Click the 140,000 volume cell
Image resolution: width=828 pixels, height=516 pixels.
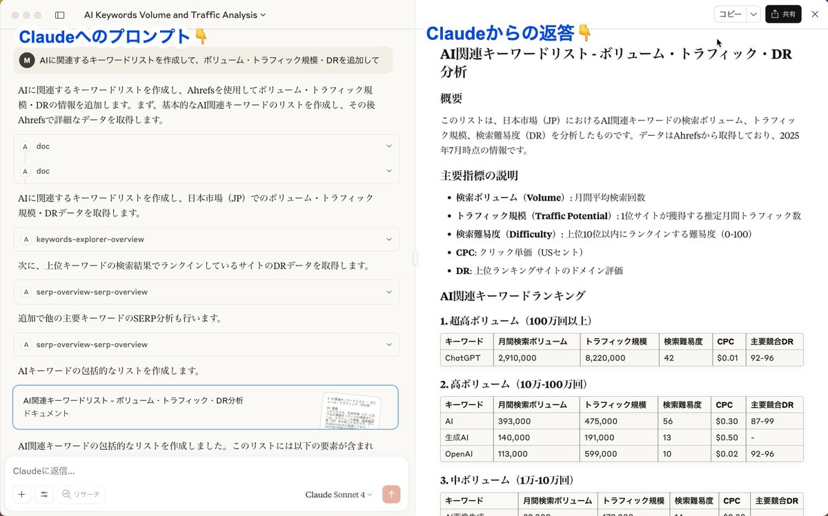click(535, 437)
